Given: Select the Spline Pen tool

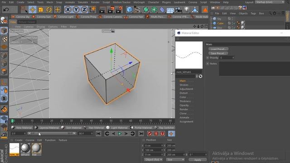Looking at the screenshot, I should (137, 10).
